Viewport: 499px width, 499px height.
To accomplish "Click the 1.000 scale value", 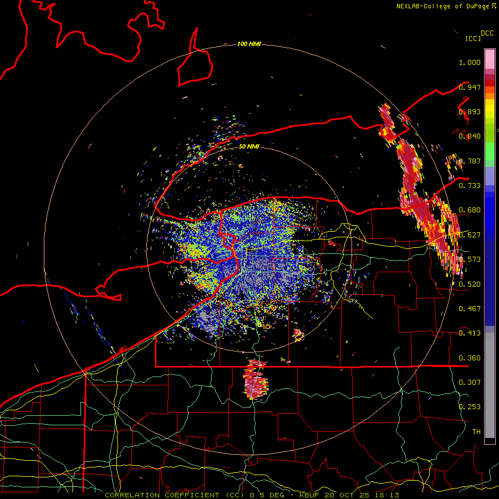I will pyautogui.click(x=470, y=62).
